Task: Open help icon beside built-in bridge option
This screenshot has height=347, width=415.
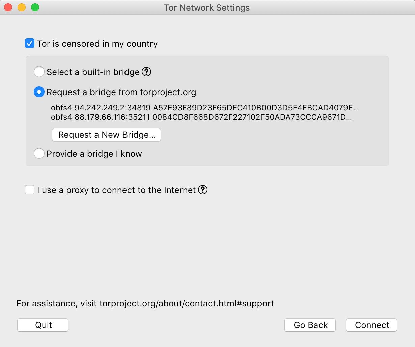Action: pyautogui.click(x=146, y=72)
